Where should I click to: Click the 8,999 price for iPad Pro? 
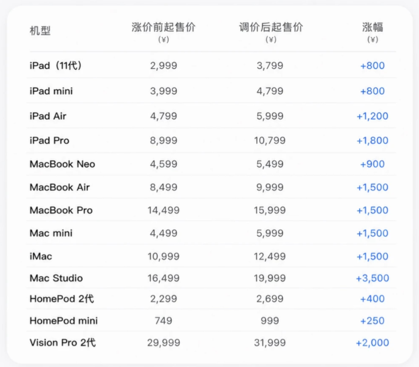click(x=164, y=140)
